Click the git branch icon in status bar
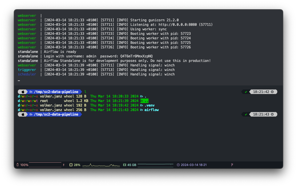This screenshot has width=297, height=187. (232, 165)
